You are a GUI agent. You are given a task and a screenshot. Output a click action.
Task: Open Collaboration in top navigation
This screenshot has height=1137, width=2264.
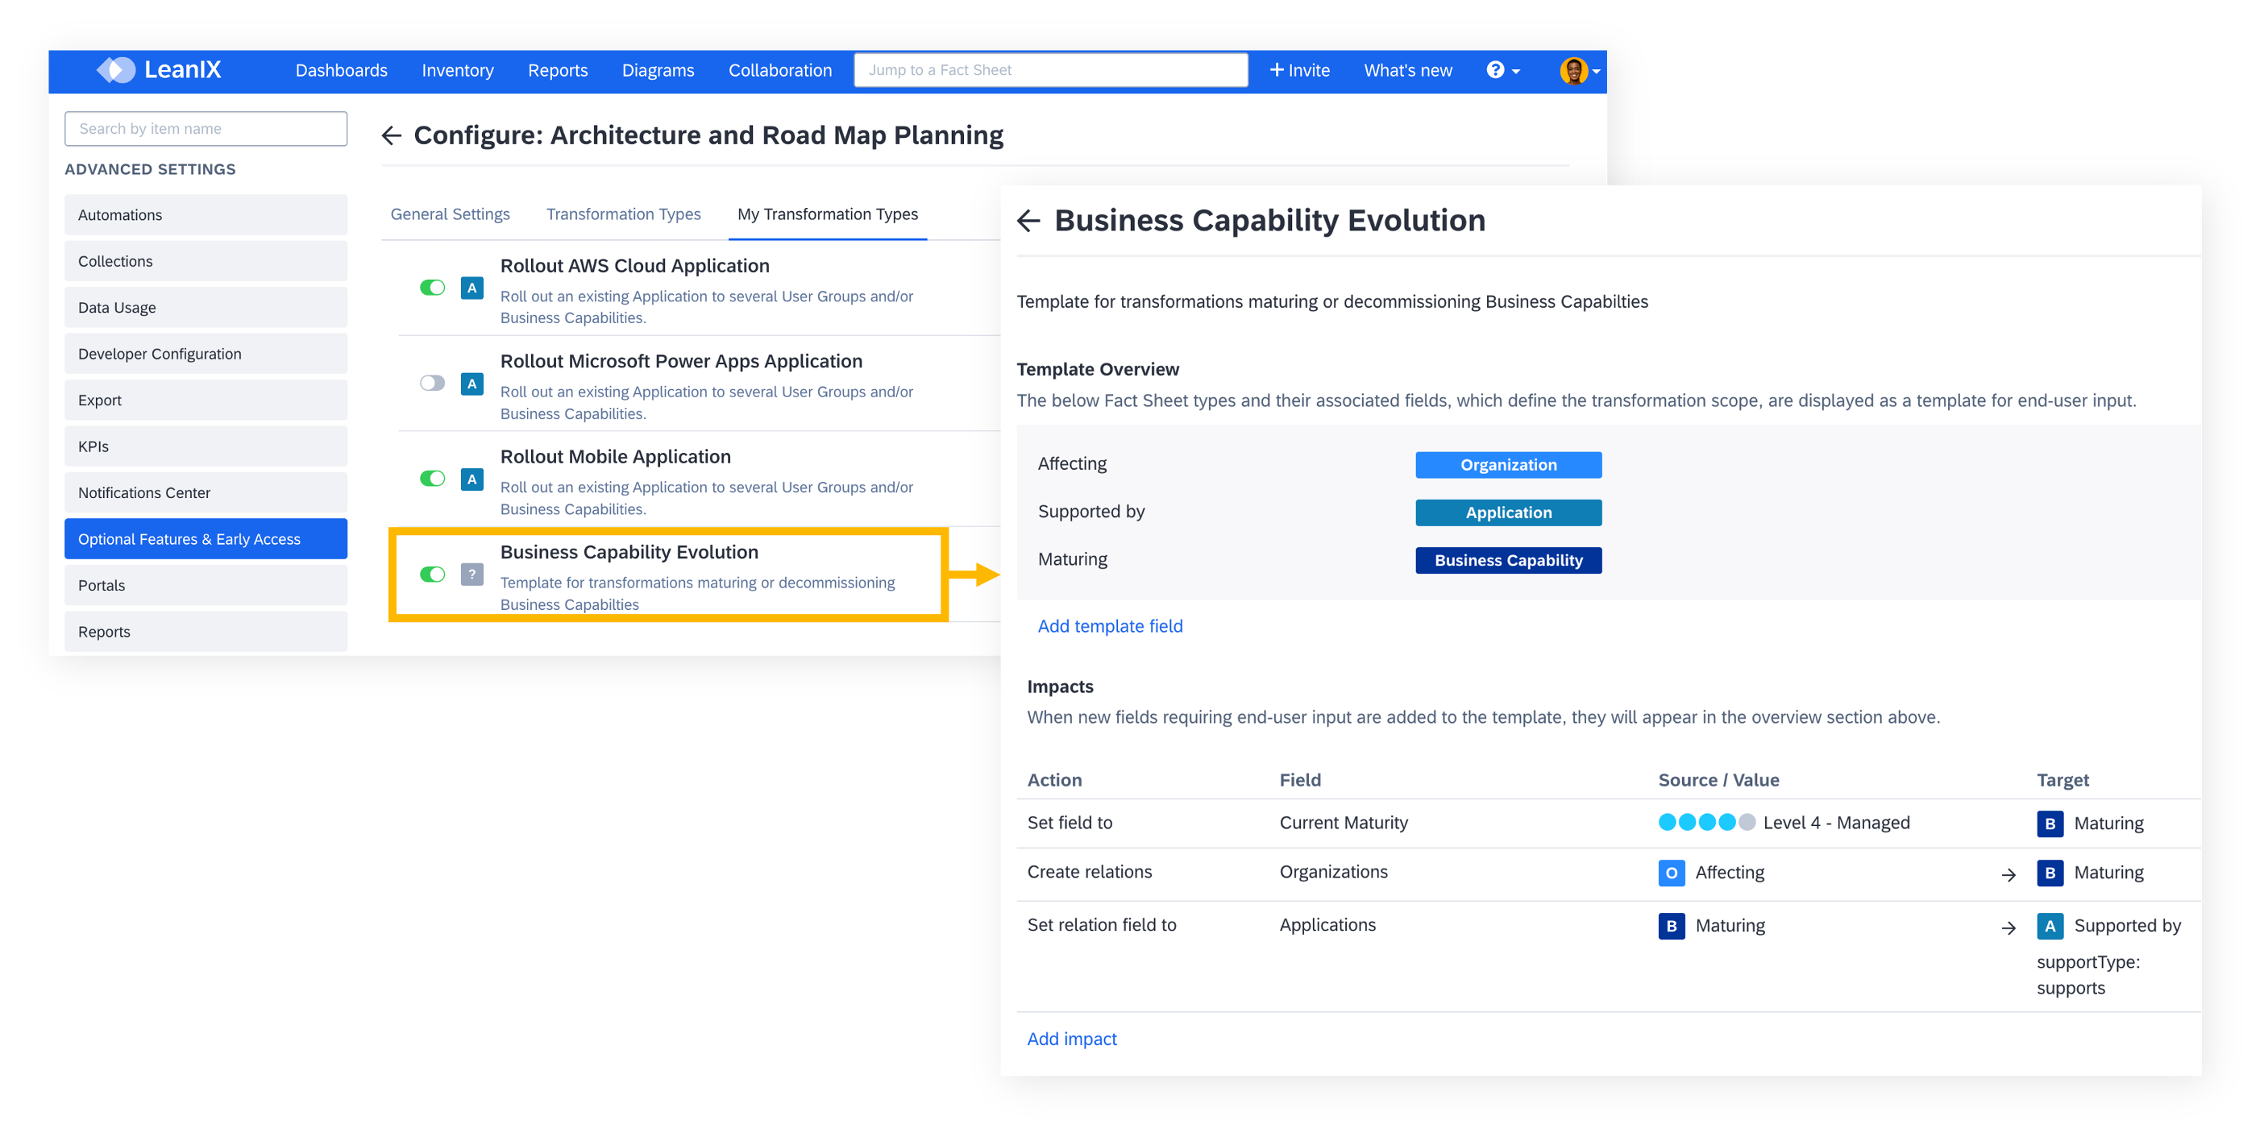[x=779, y=70]
